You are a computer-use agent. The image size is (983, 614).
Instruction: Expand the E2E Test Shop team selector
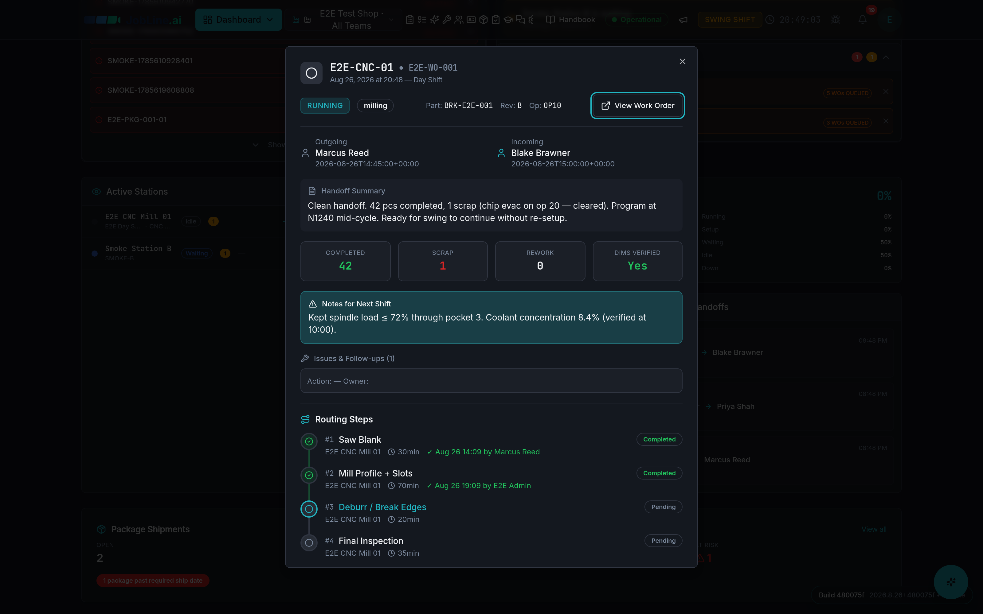(343, 19)
